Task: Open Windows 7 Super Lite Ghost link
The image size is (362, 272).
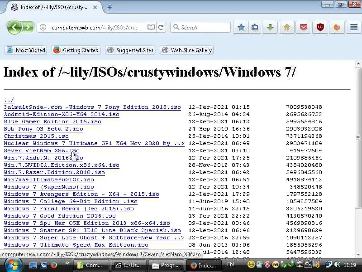Action: [94, 238]
